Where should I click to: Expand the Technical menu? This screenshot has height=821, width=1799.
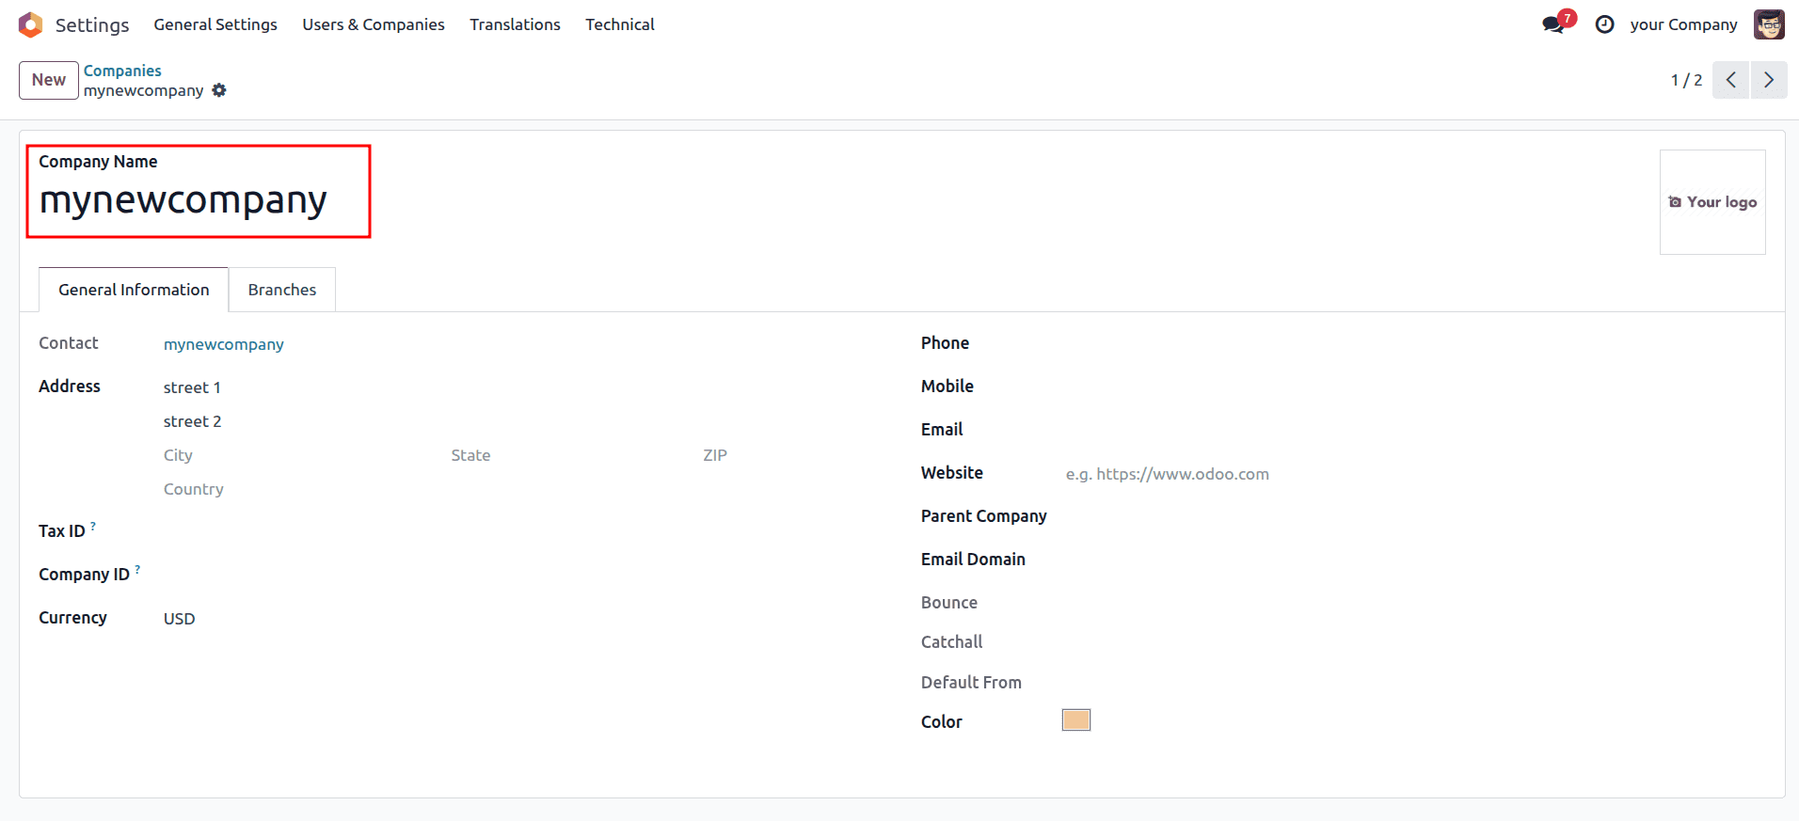pos(620,24)
